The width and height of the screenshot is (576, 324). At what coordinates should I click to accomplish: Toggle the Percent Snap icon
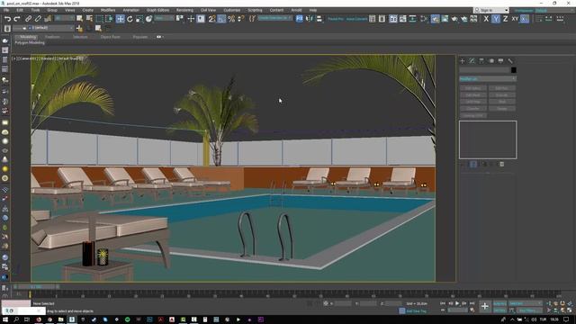[231, 19]
